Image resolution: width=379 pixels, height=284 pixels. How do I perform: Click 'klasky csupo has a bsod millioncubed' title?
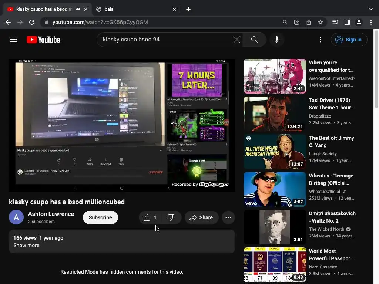(67, 202)
